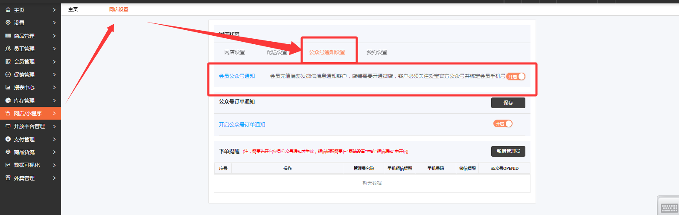Image resolution: width=679 pixels, height=215 pixels.
Task: Expand the 促销管理 menu chevron
Action: coord(54,75)
